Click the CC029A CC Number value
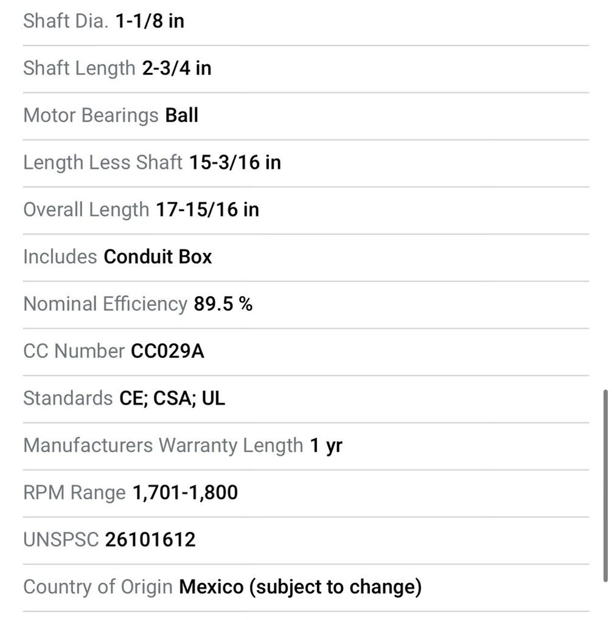The height and width of the screenshot is (620, 612). (168, 351)
